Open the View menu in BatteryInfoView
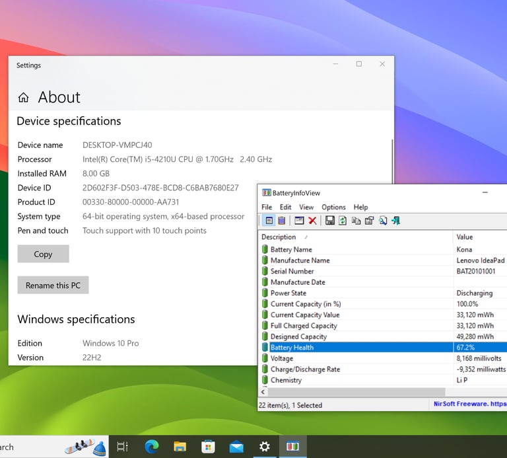The width and height of the screenshot is (507, 458). [x=306, y=207]
